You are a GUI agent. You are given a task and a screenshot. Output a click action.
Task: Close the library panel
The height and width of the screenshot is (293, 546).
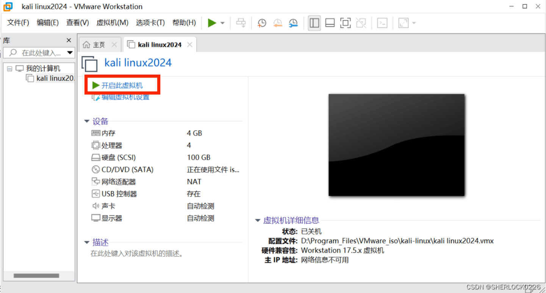(x=69, y=40)
